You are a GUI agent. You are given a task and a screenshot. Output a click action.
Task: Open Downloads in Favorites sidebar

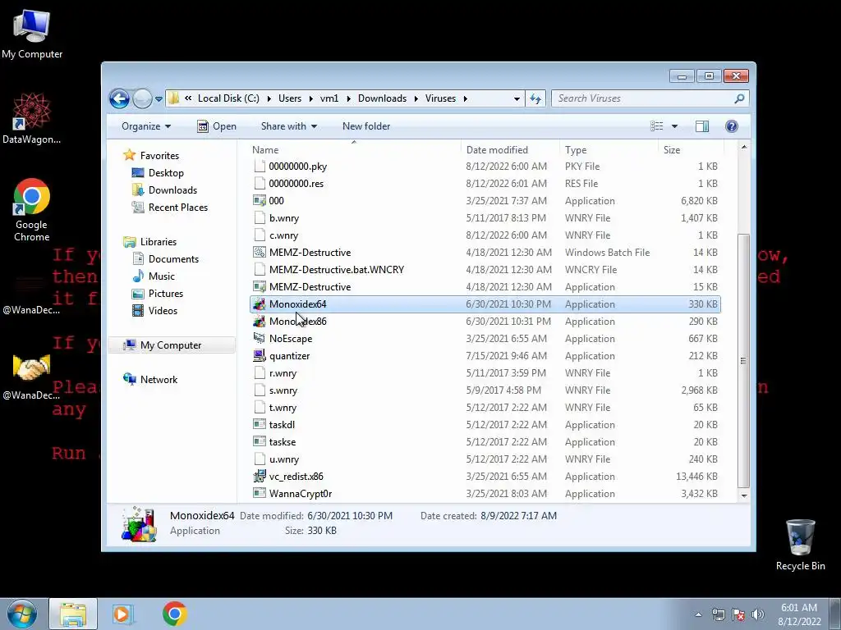click(x=172, y=190)
